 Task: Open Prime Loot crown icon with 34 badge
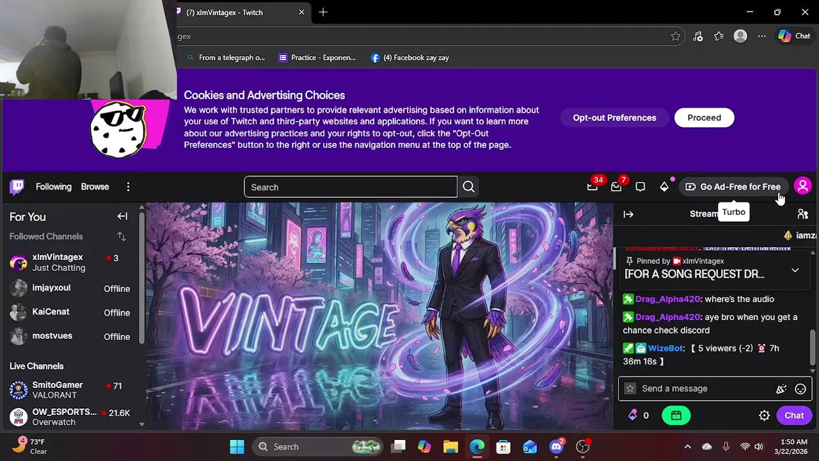(592, 187)
